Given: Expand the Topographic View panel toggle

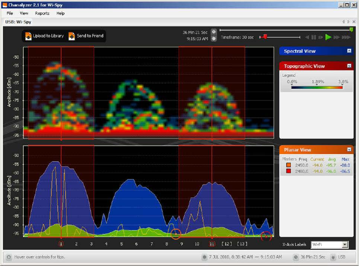Looking at the screenshot, I should (x=349, y=66).
